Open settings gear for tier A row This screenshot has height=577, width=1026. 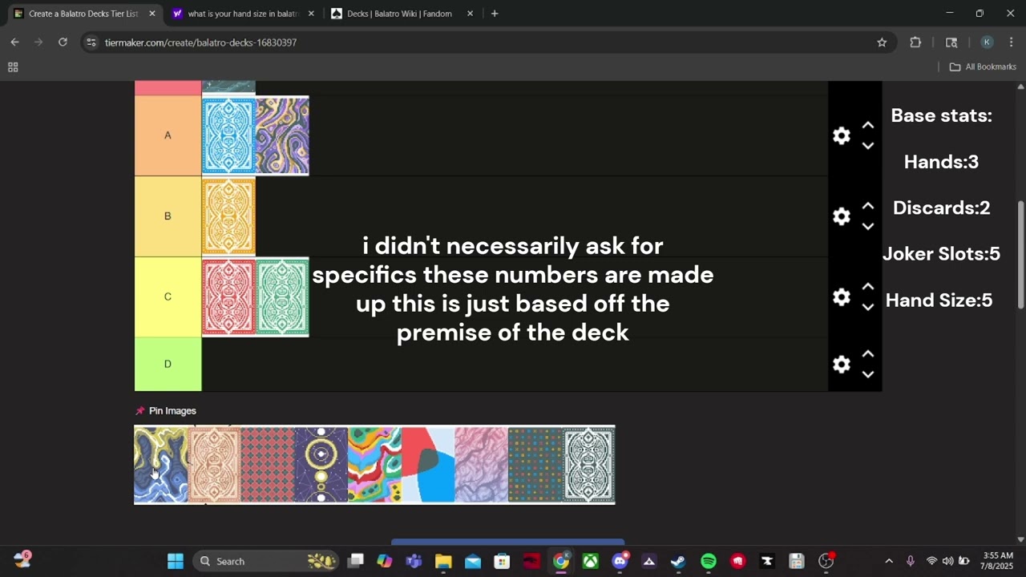coord(841,136)
